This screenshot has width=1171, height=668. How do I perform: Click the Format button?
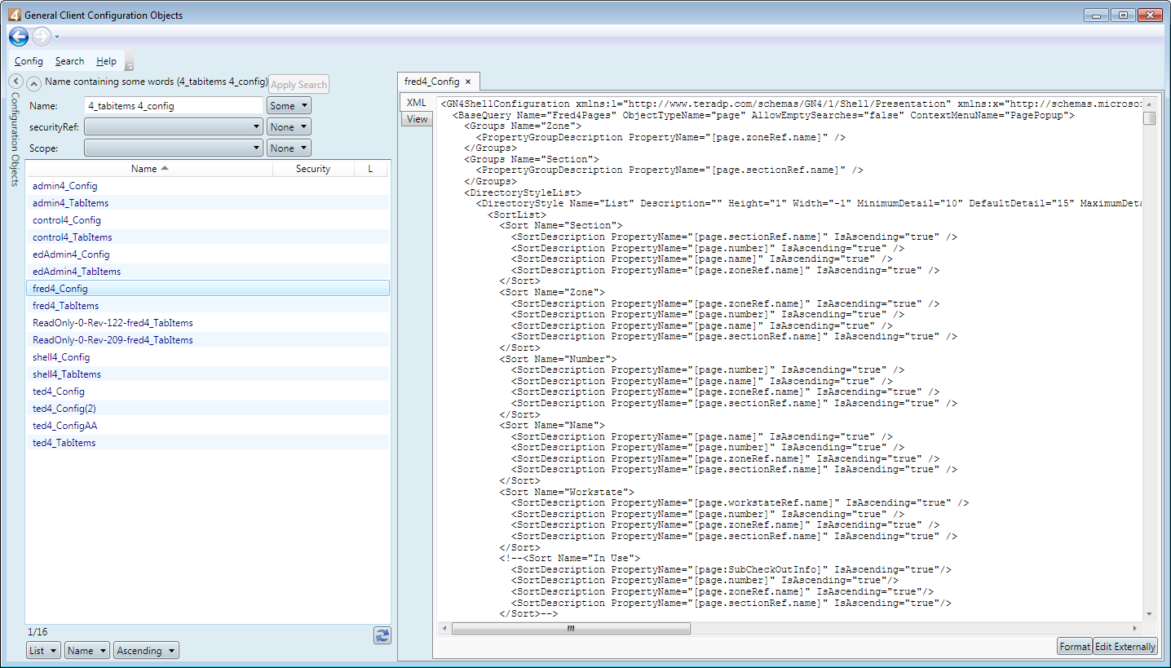[x=1074, y=646]
